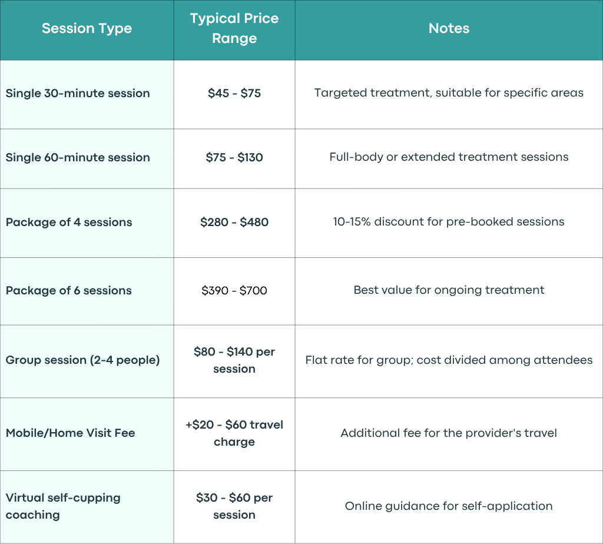This screenshot has height=544, width=603.
Task: Click the $75 - $130 price cell
Action: (x=234, y=158)
